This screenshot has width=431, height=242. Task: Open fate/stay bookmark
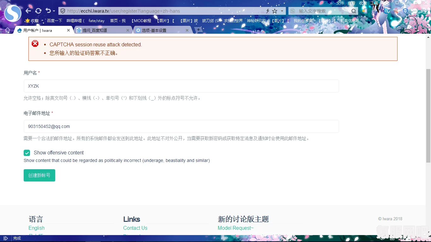tap(97, 21)
